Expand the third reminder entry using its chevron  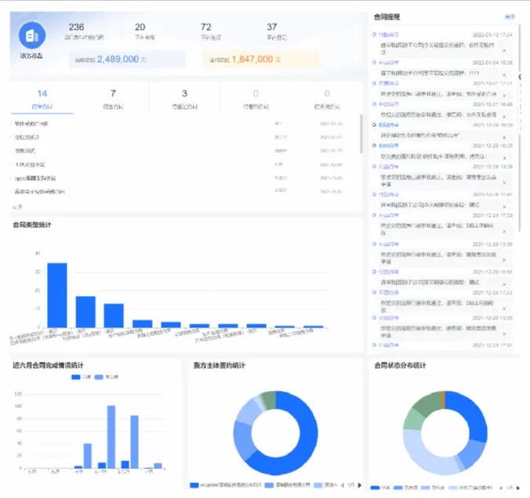(x=503, y=96)
